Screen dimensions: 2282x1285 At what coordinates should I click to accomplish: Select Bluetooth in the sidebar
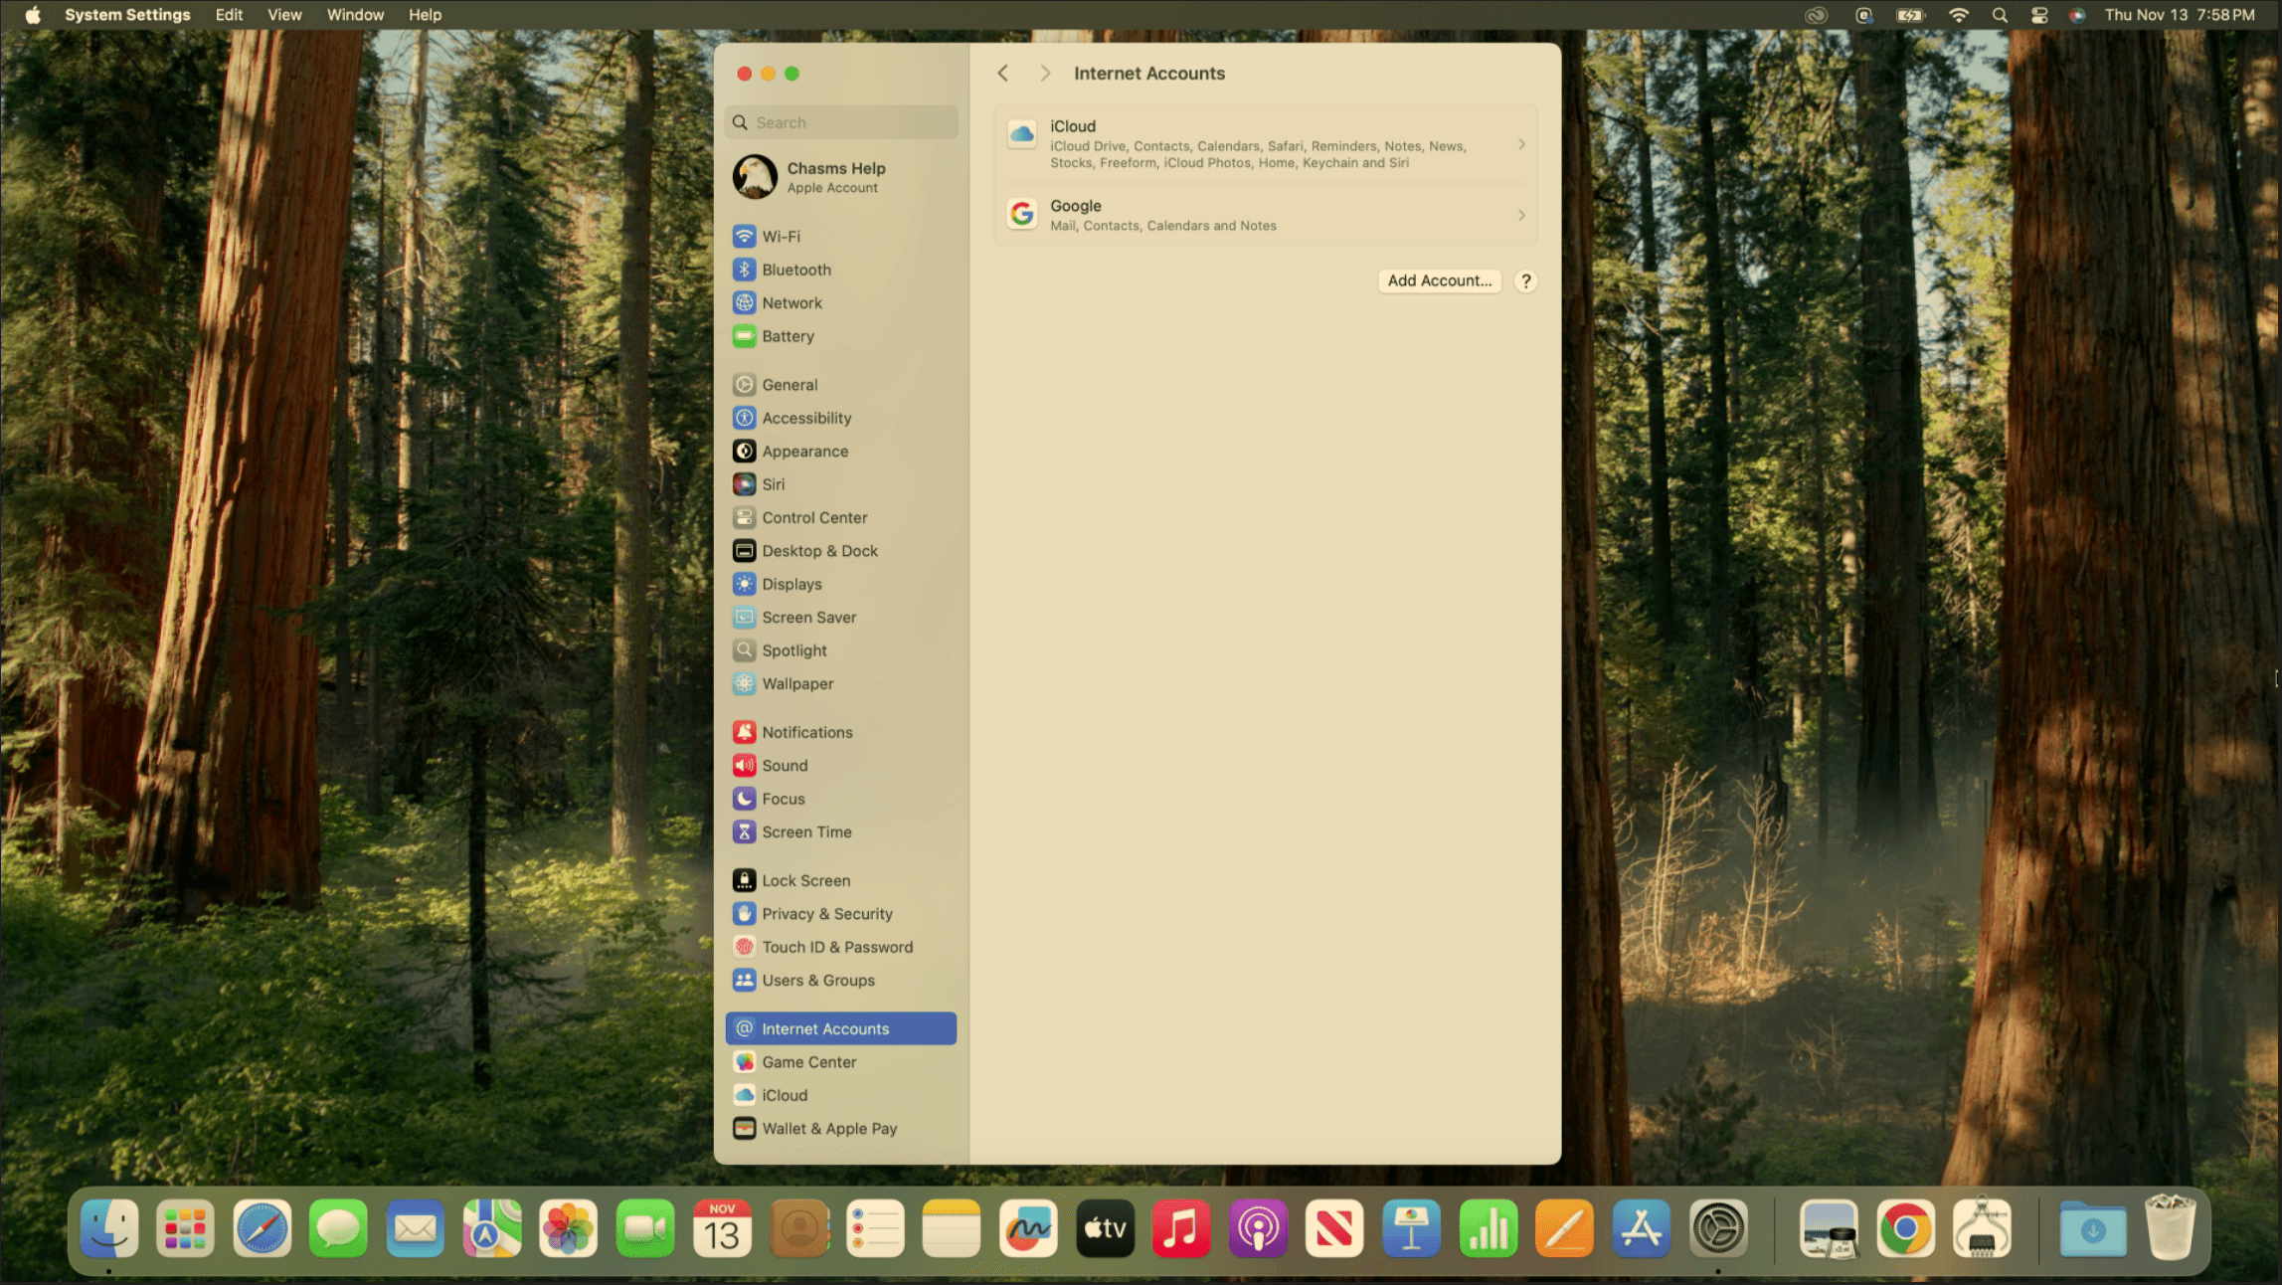795,270
